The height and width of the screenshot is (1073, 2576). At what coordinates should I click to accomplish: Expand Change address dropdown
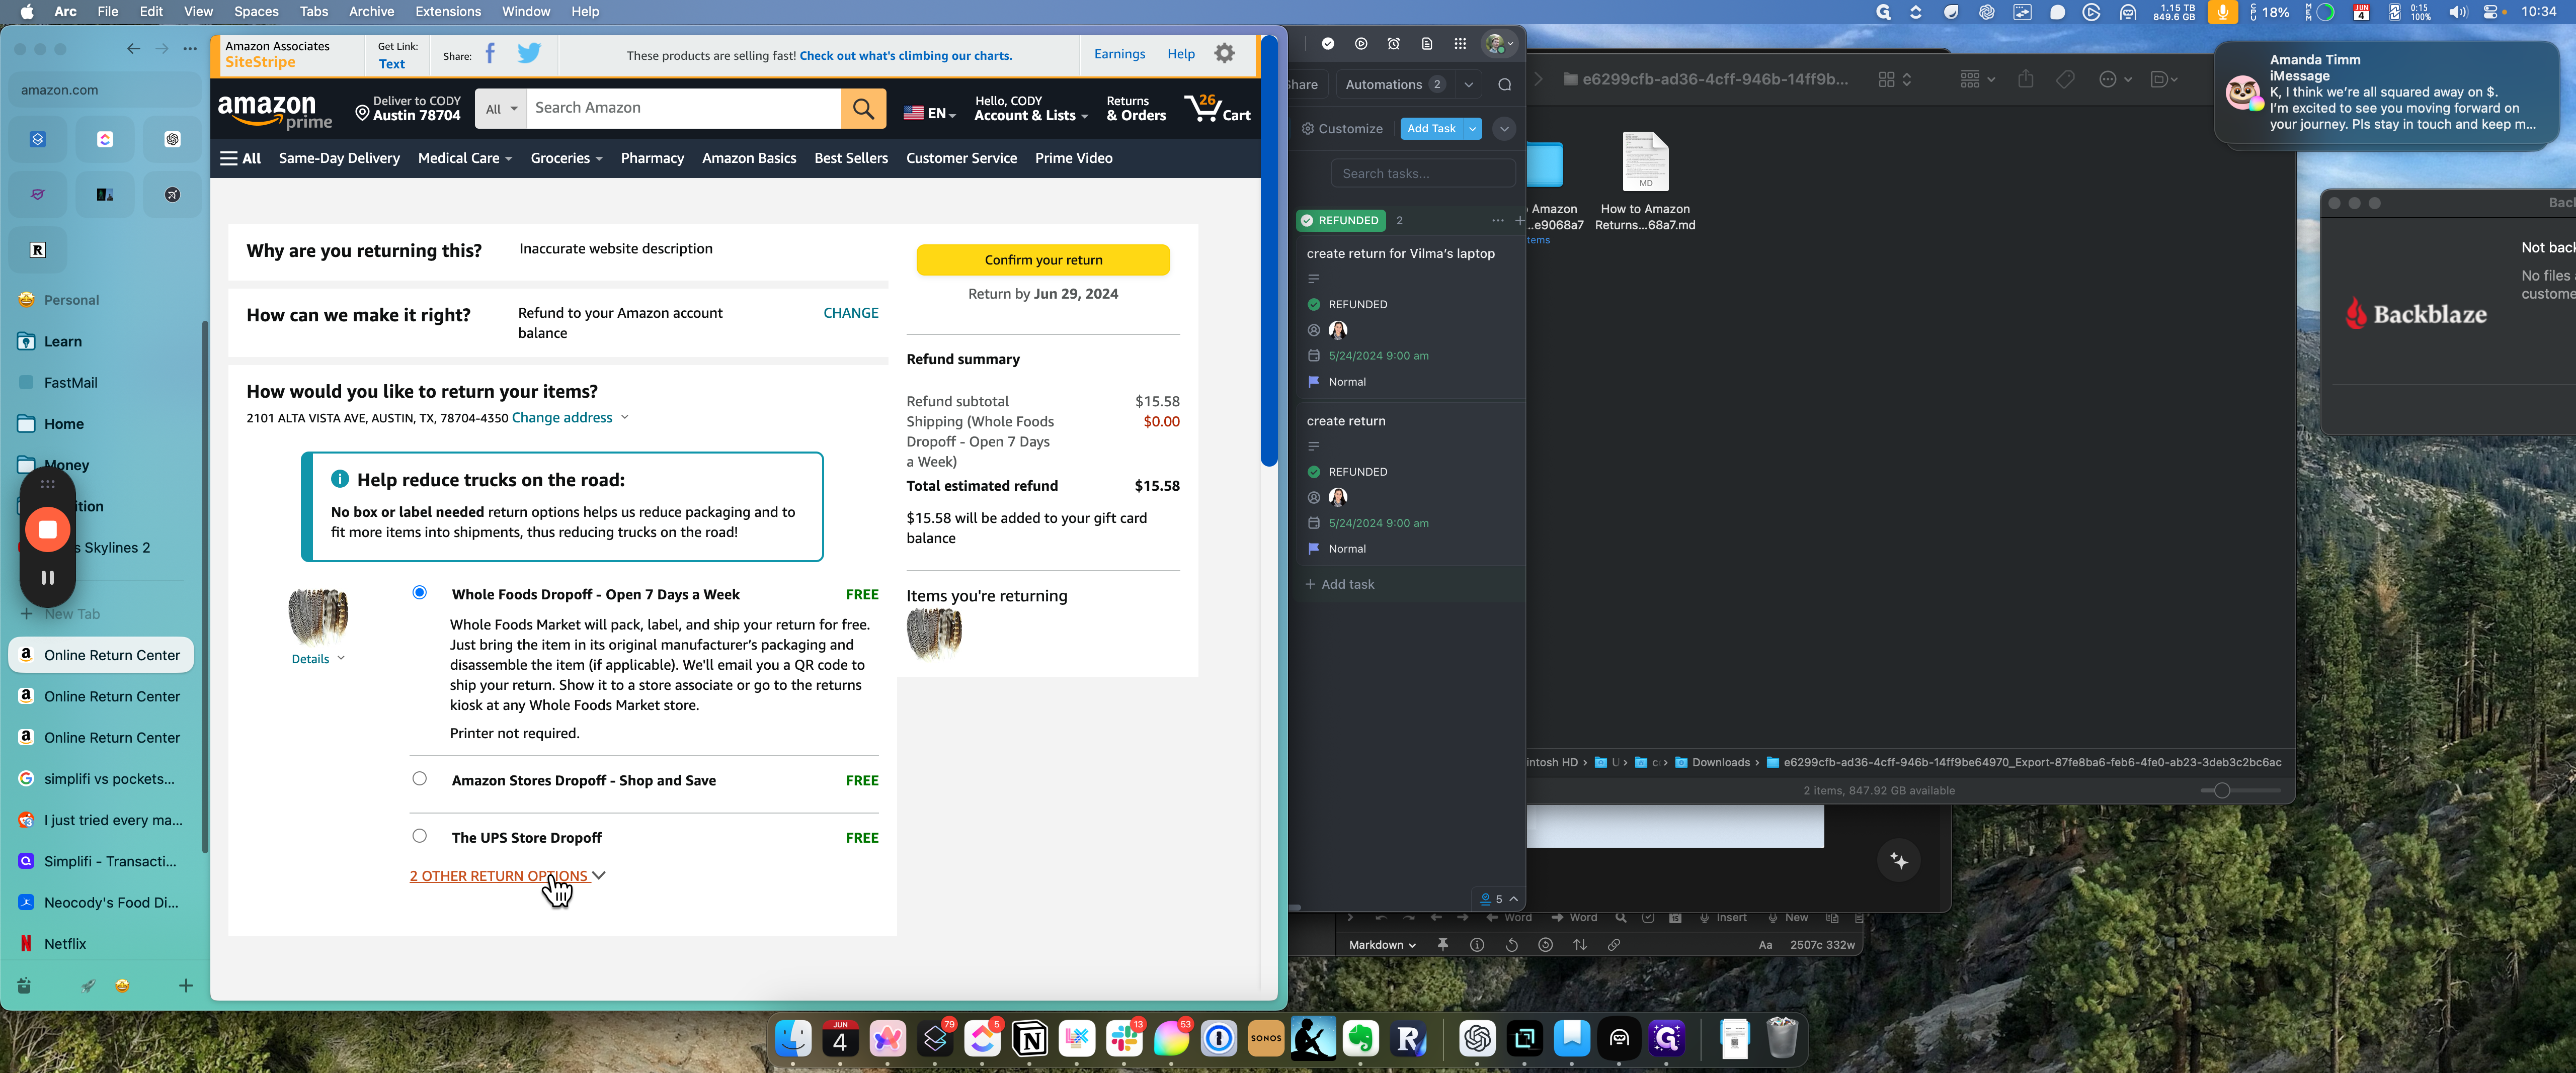click(571, 418)
